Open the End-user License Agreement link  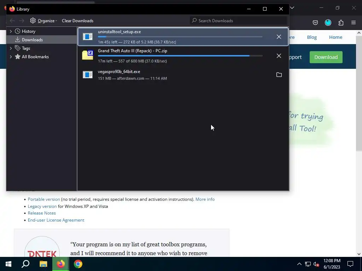coord(56,220)
